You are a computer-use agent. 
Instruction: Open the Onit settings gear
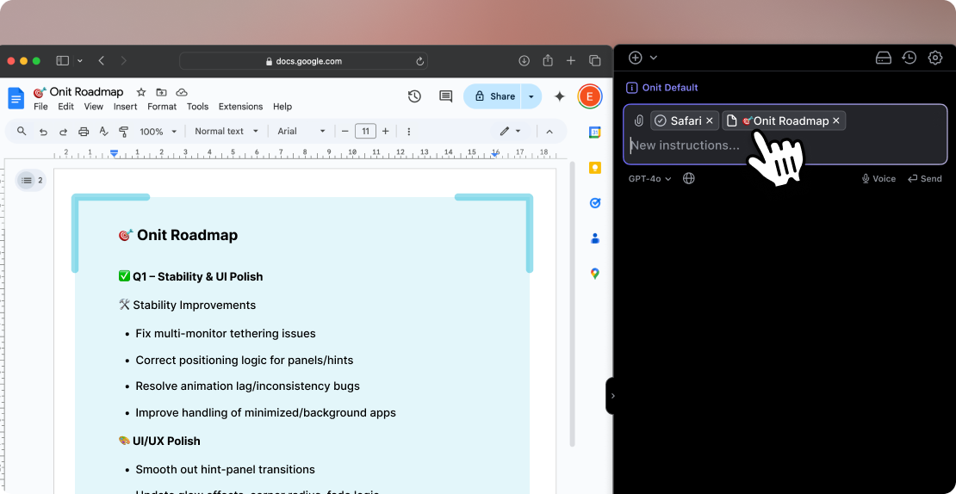(934, 58)
